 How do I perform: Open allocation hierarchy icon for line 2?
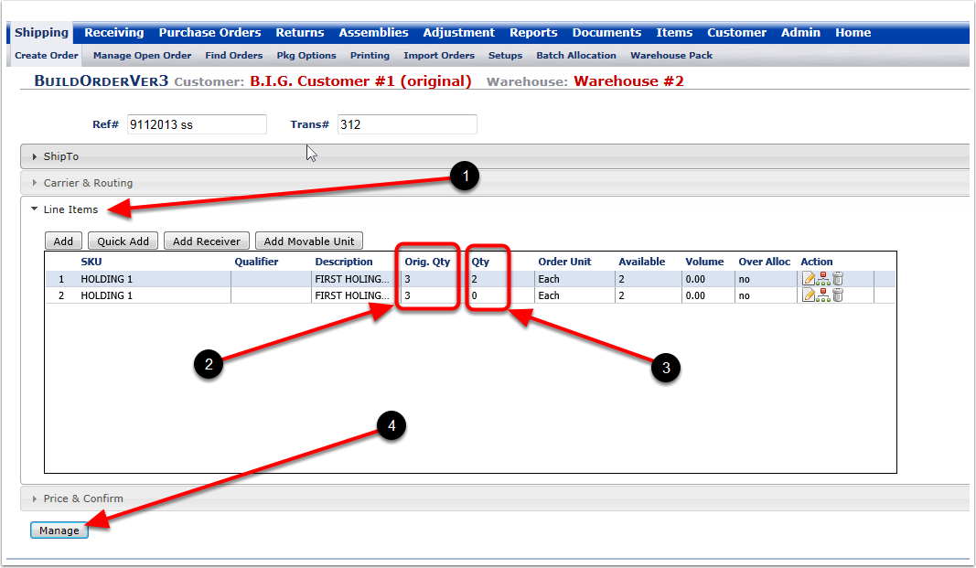click(x=823, y=295)
